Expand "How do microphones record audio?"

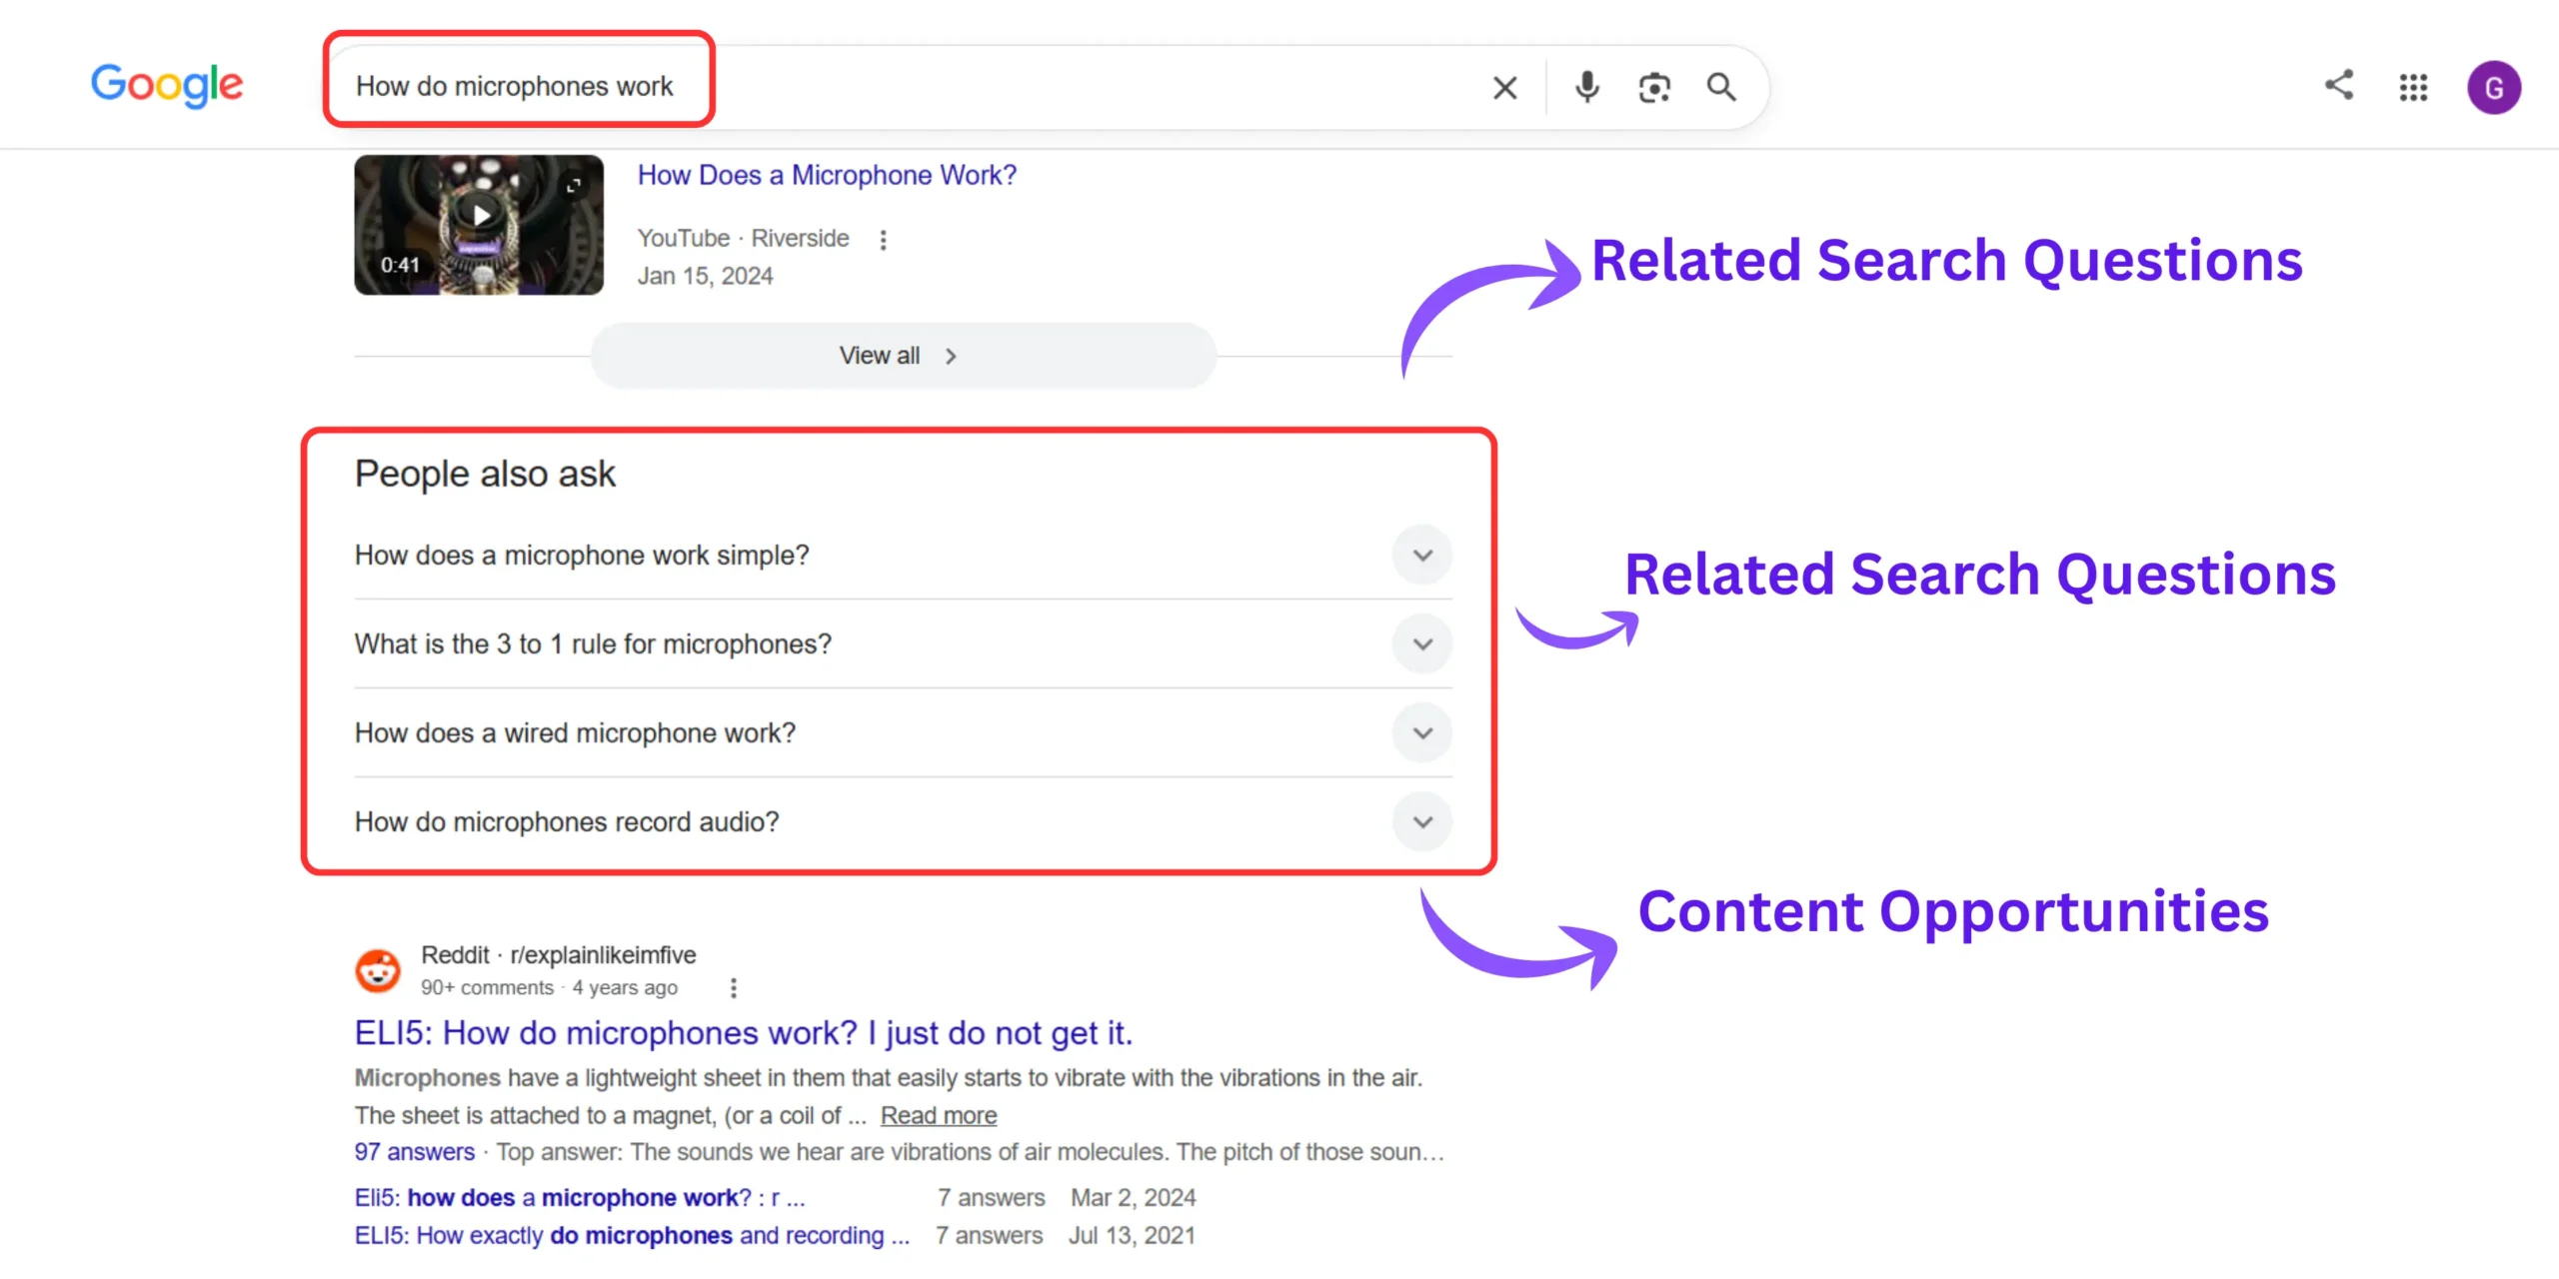point(903,822)
